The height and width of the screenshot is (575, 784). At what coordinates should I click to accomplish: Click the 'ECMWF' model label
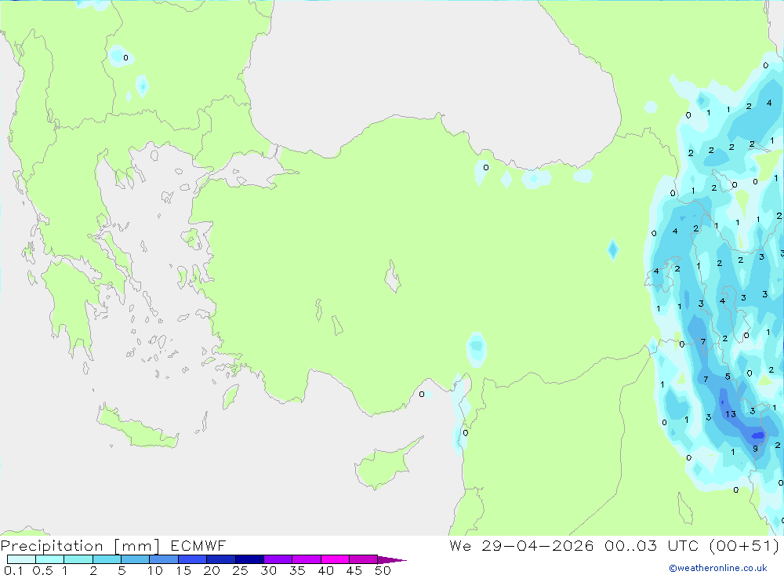point(198,546)
